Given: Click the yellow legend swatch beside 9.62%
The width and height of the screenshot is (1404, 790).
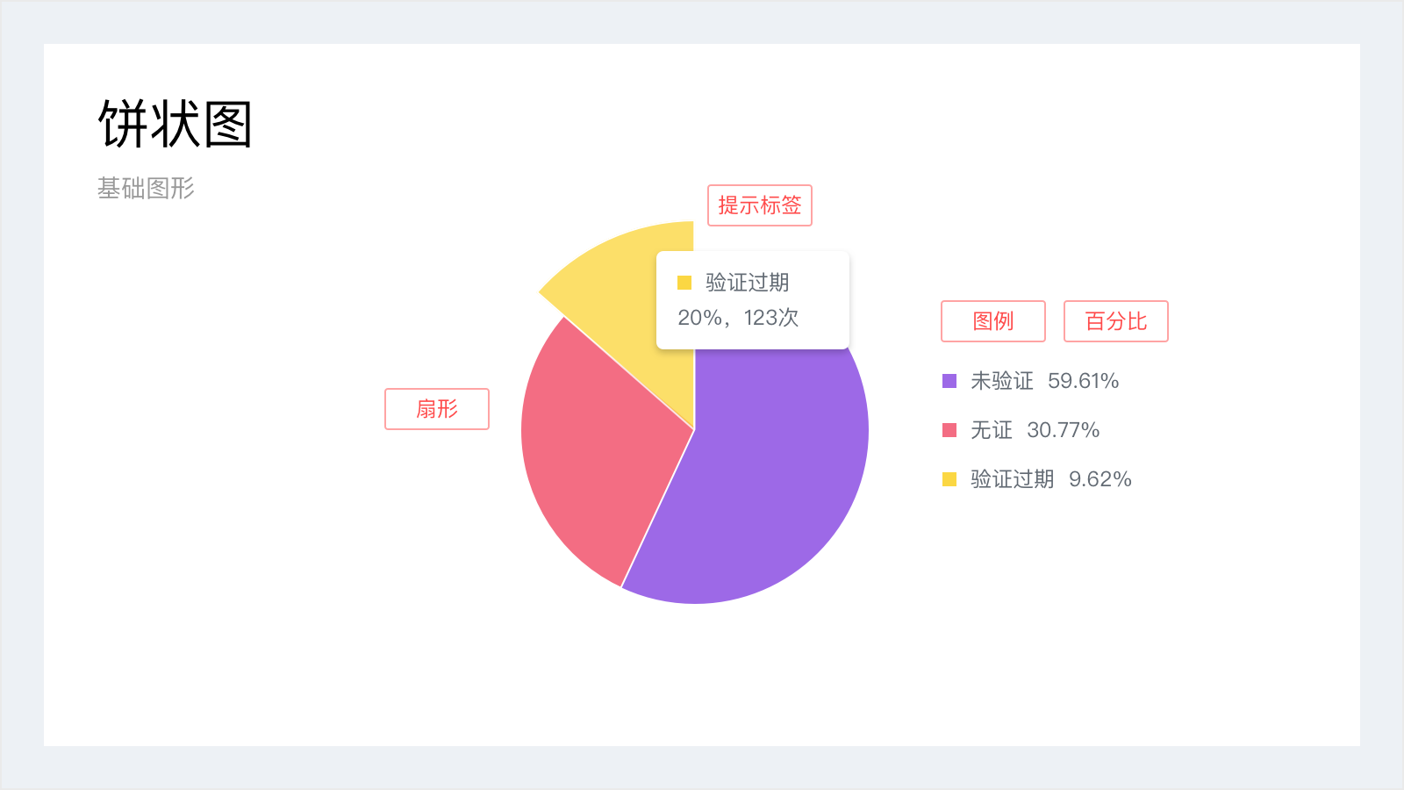Looking at the screenshot, I should pyautogui.click(x=949, y=479).
